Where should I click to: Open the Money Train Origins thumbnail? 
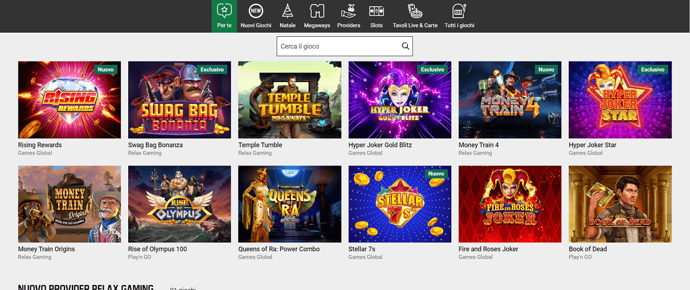[x=70, y=204]
